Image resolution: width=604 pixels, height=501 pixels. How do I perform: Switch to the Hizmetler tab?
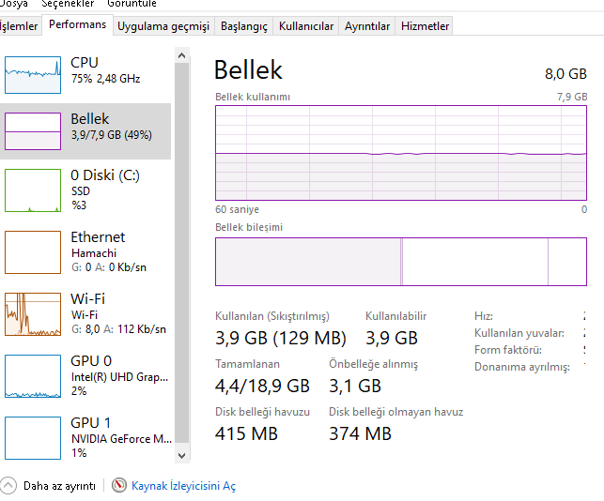click(425, 26)
